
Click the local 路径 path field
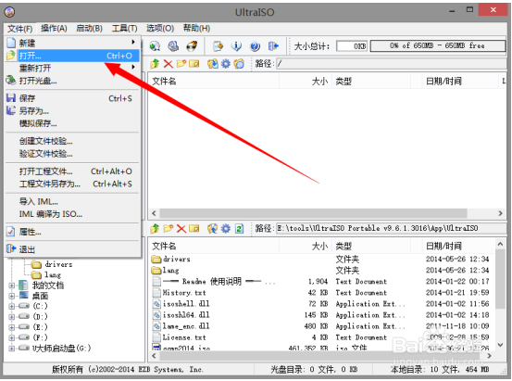tap(392, 228)
